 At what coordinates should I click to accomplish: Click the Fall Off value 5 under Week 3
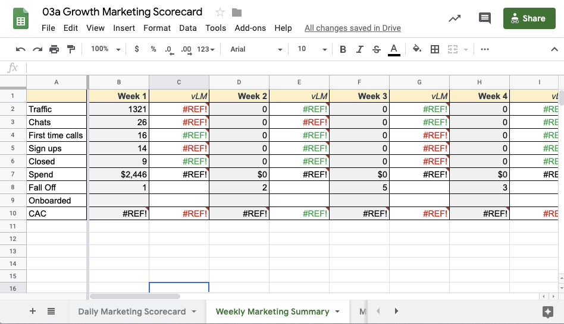tap(359, 188)
